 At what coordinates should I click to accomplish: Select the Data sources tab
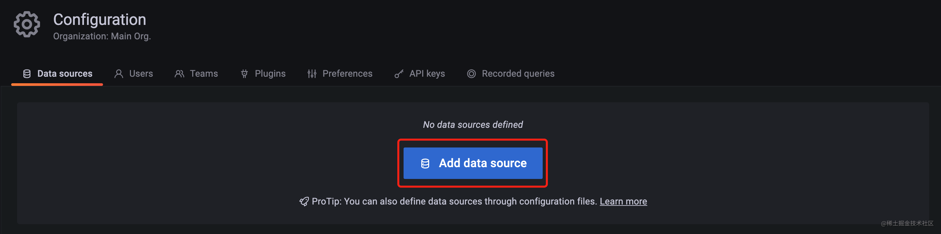pyautogui.click(x=57, y=74)
